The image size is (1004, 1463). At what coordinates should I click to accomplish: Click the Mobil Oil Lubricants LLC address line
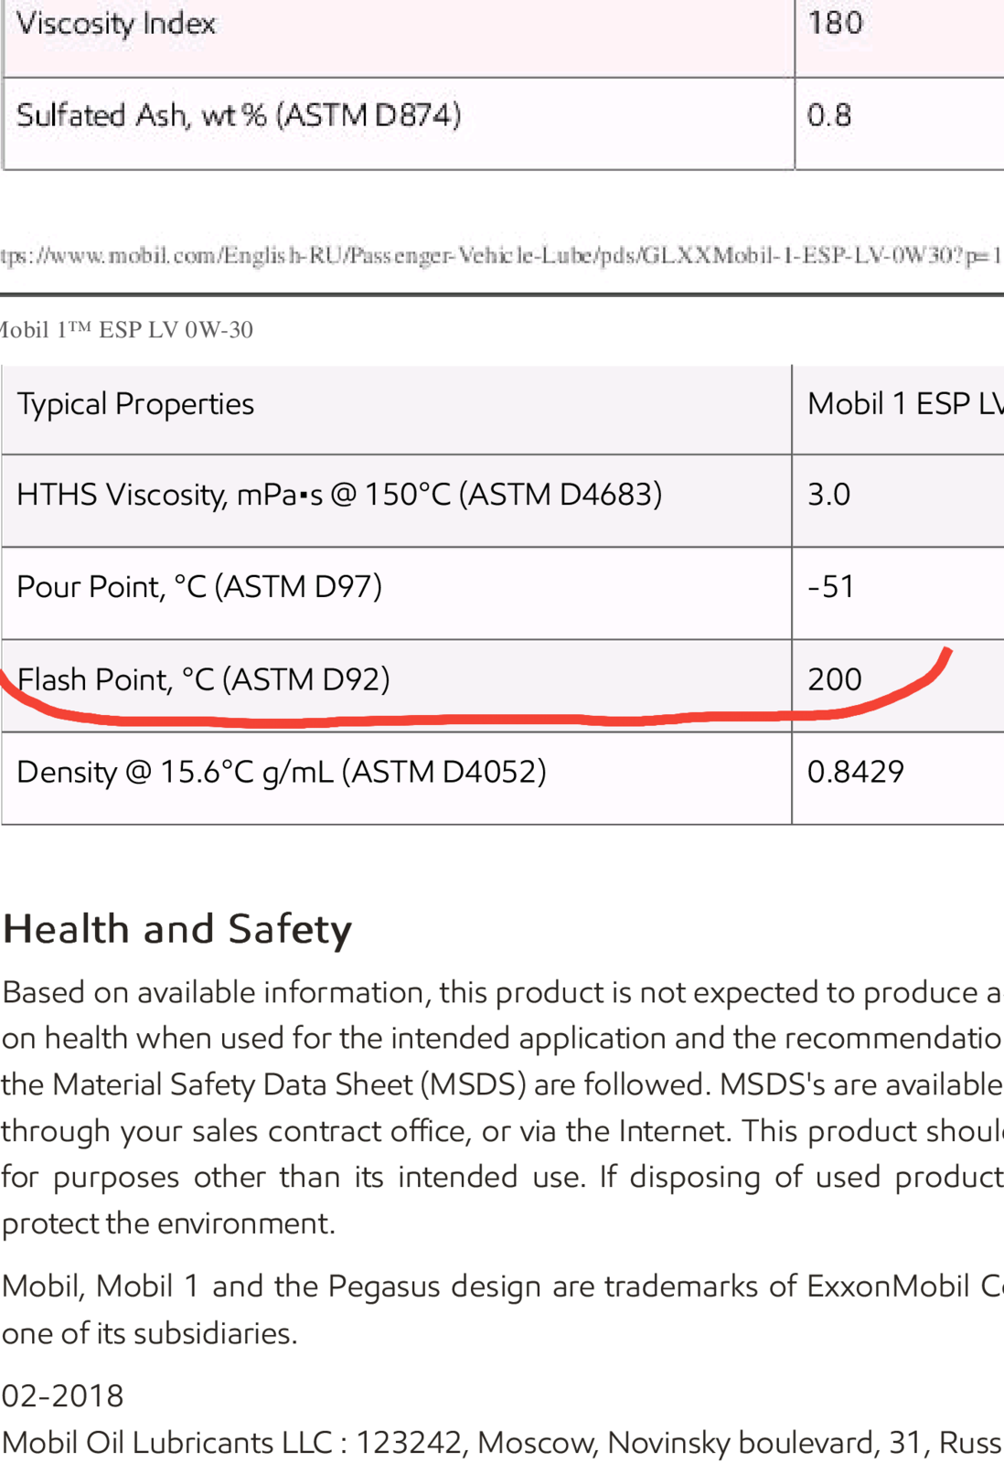(502, 1442)
